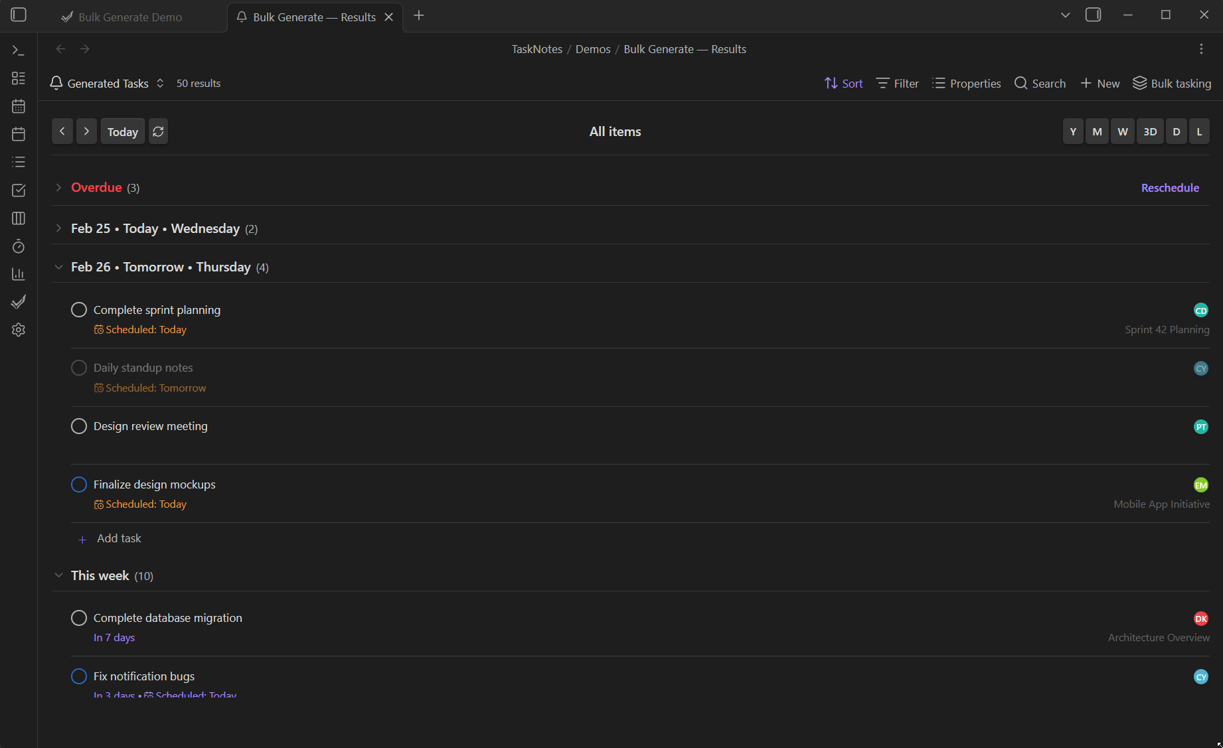This screenshot has height=748, width=1223.
Task: Open Settings from the bottom sidebar icon
Action: [x=18, y=330]
